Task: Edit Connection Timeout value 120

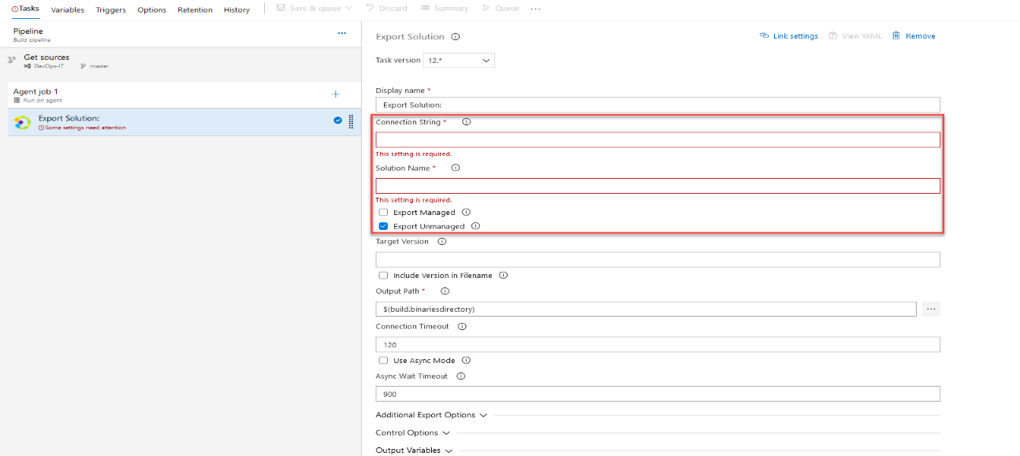Action: (x=657, y=344)
